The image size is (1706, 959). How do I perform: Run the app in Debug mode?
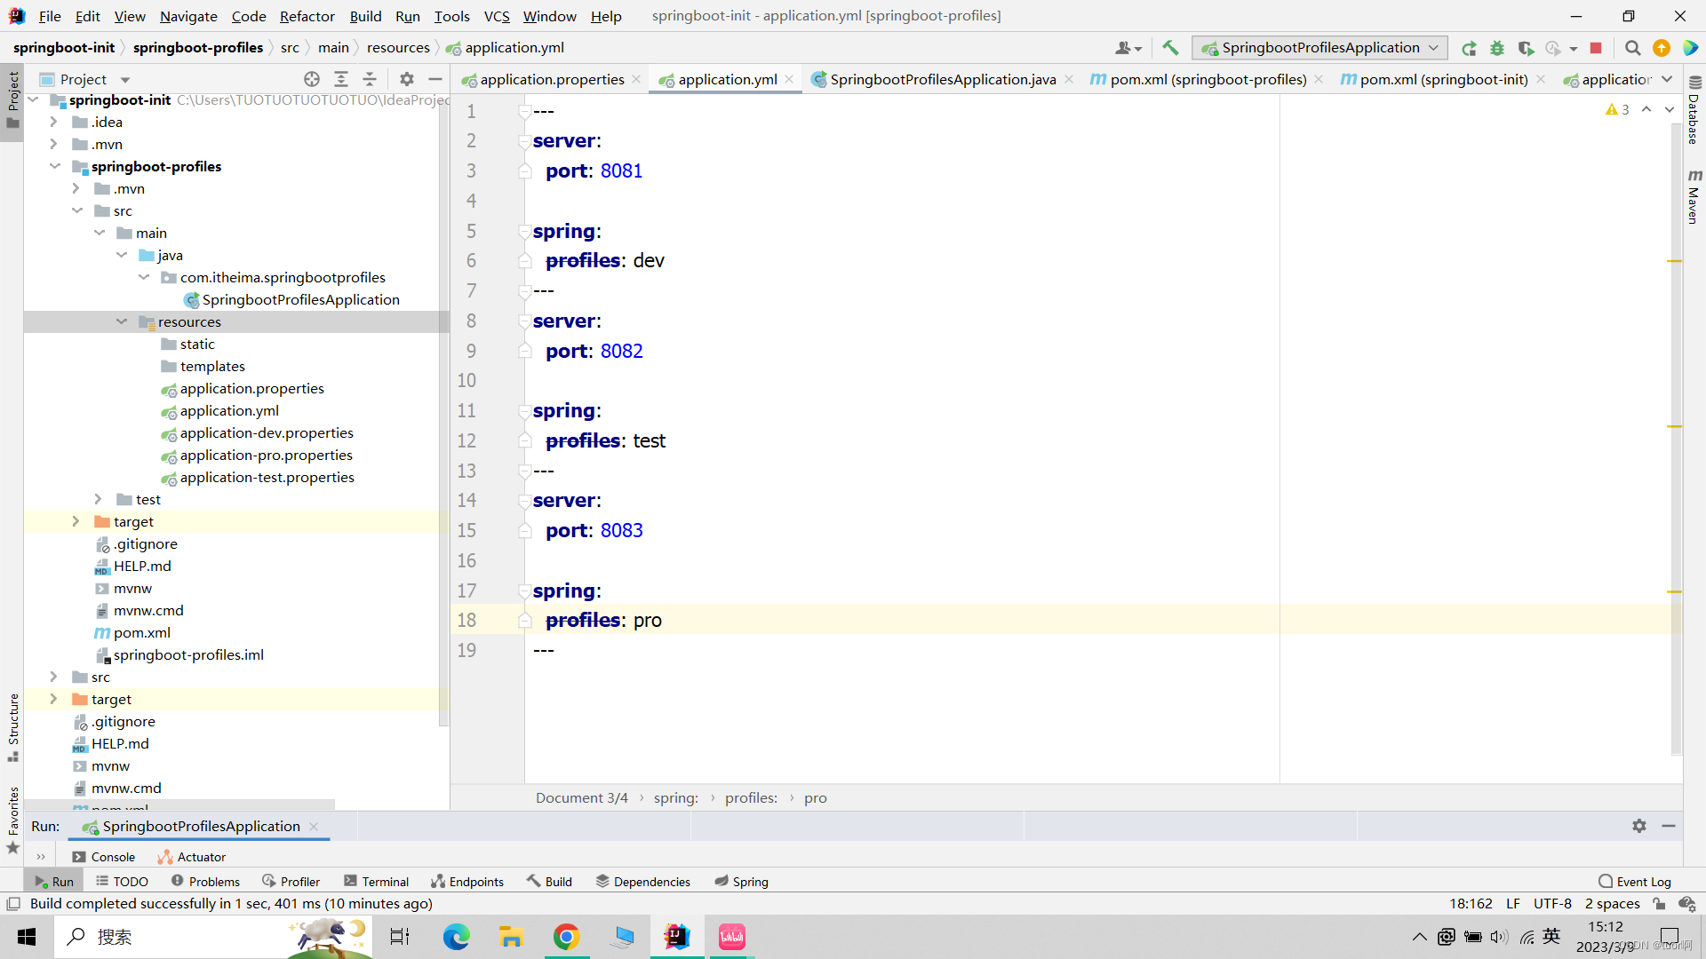pyautogui.click(x=1498, y=48)
